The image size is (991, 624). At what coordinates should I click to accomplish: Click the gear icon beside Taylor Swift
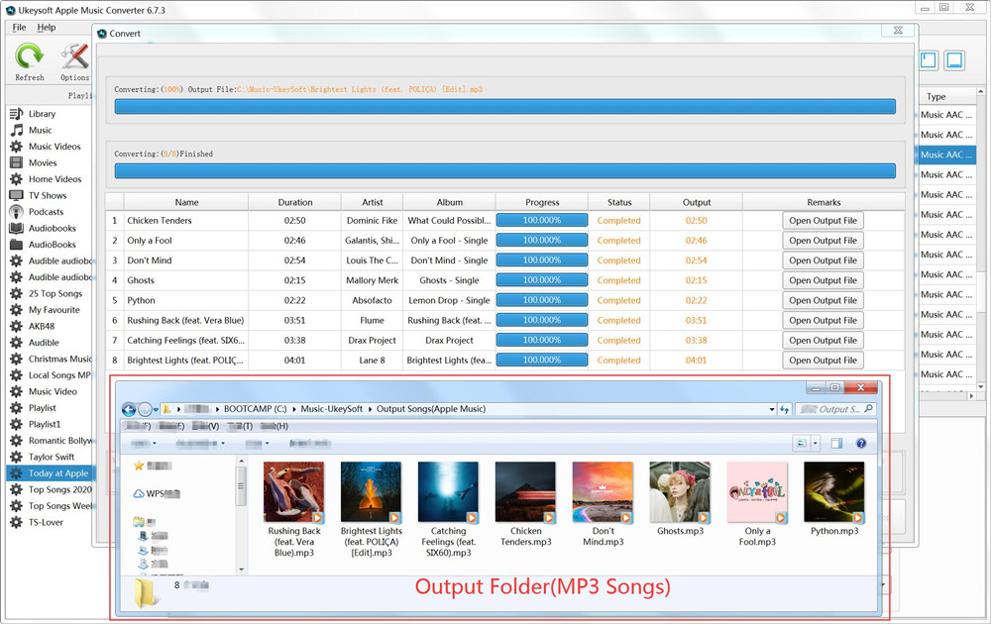tap(17, 458)
